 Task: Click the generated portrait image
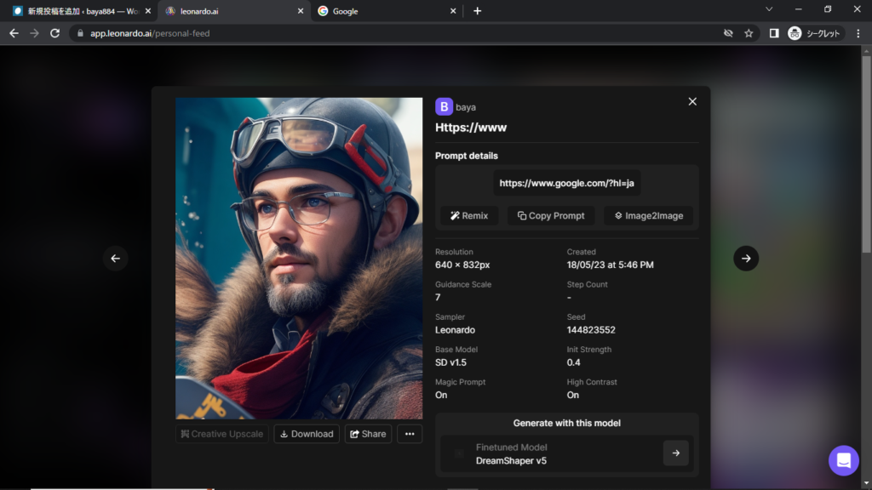[299, 258]
